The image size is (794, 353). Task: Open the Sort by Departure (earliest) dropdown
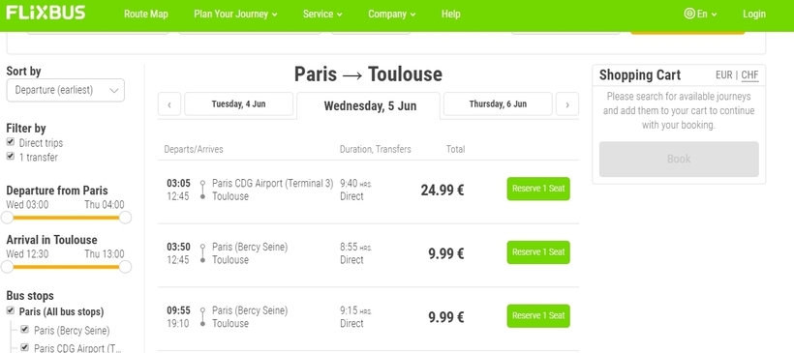point(65,91)
